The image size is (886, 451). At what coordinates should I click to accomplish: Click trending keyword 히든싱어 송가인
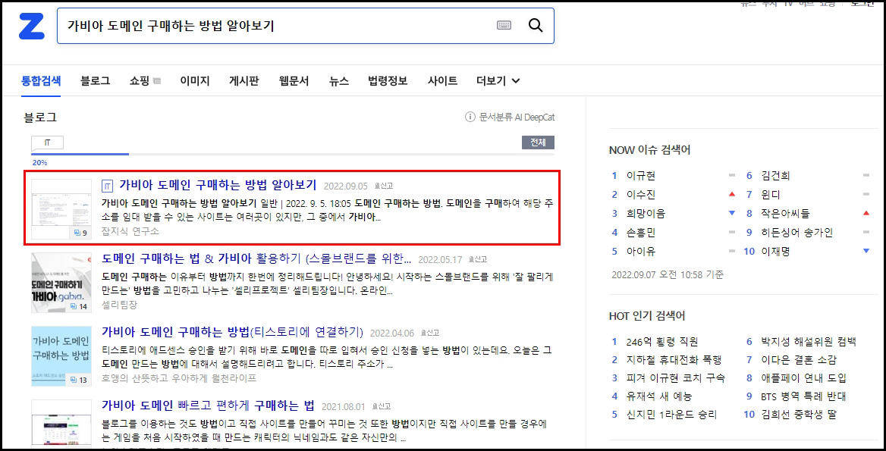point(797,232)
